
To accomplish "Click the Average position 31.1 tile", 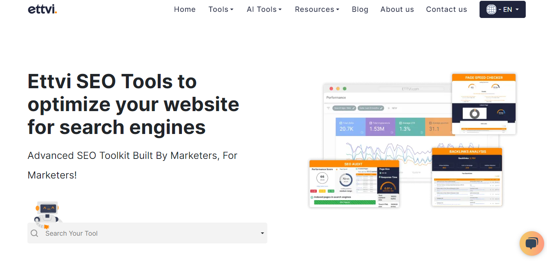I will [x=439, y=127].
